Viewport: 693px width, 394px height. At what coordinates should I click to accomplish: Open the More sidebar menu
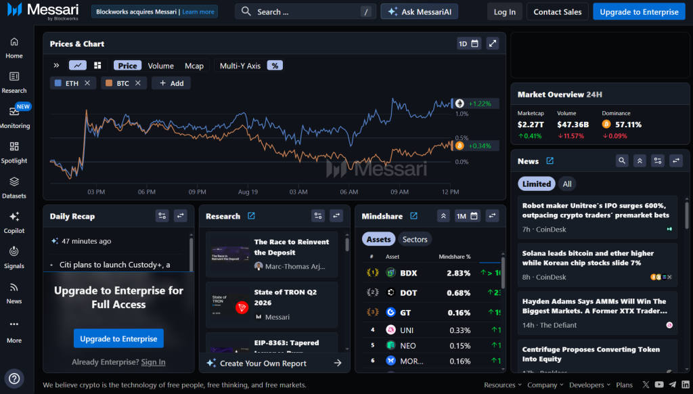14,332
